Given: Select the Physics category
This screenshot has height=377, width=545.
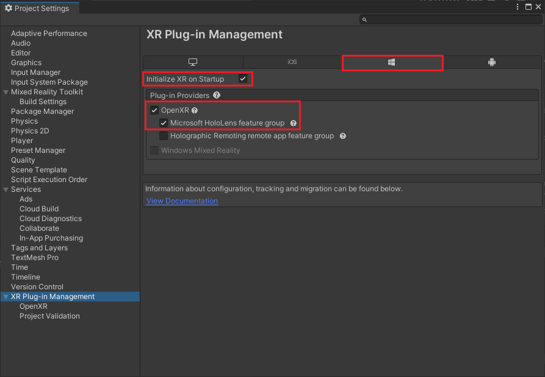Looking at the screenshot, I should [24, 121].
